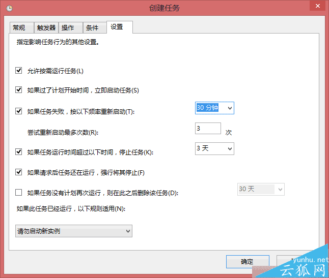
Task: Uncheck 如果过了计划开始时间，立即启动任务(S)
Action: tap(19, 90)
